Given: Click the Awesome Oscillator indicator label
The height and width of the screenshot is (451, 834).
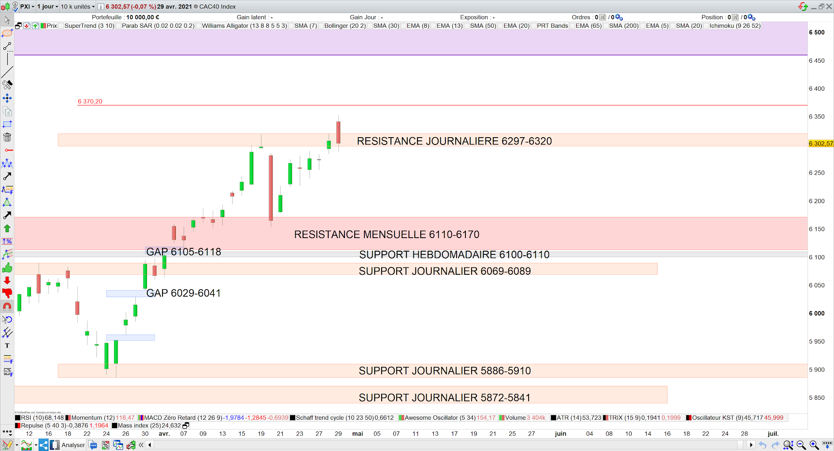Looking at the screenshot, I should click(x=440, y=418).
